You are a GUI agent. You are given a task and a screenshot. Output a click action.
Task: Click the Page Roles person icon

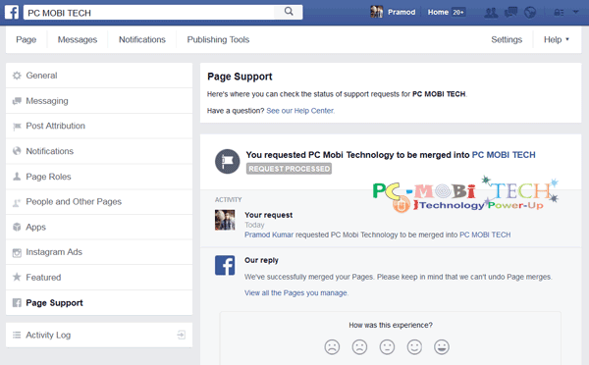(17, 176)
